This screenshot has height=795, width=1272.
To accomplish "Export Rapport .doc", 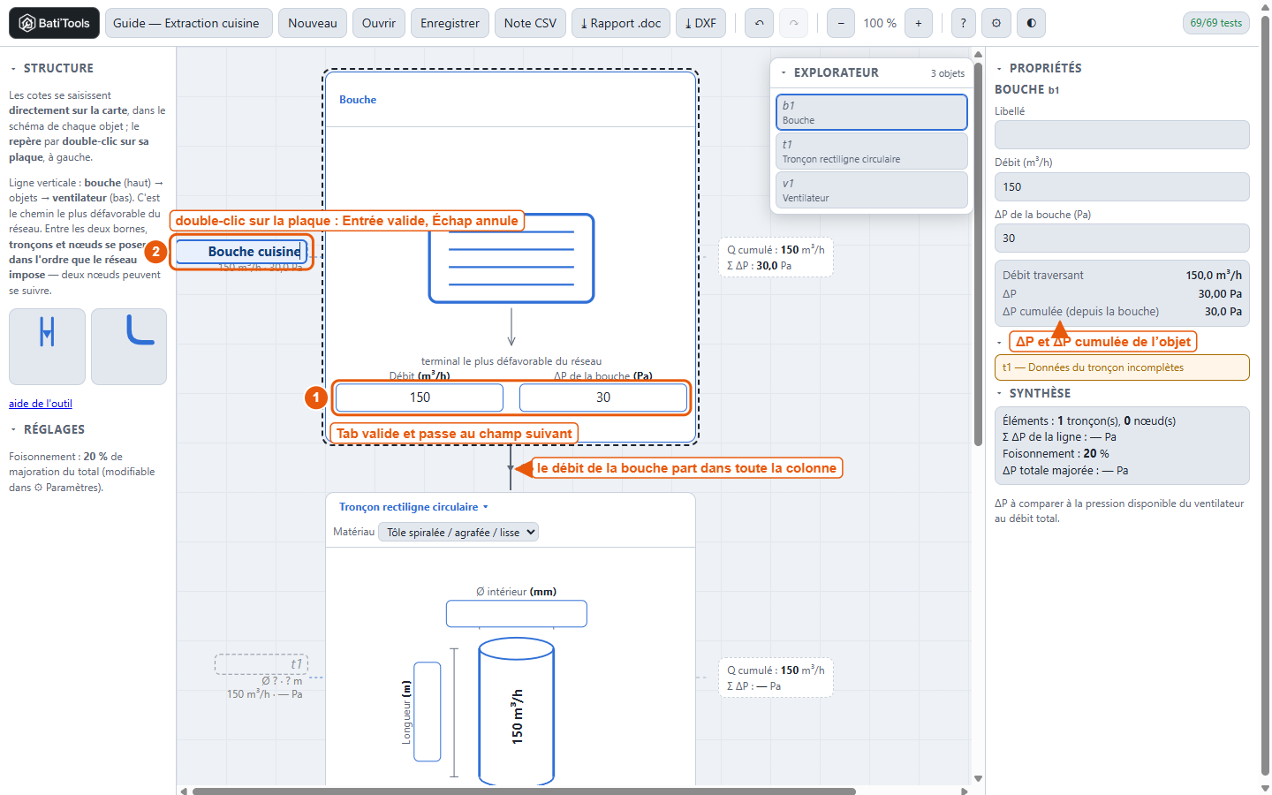I will pos(621,23).
